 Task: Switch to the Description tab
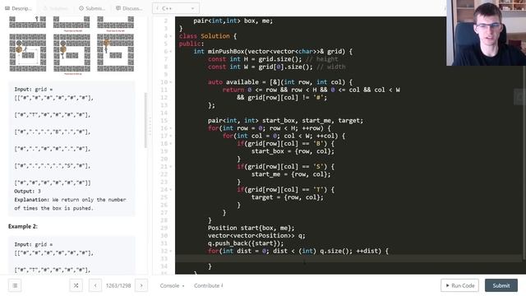tap(19, 8)
